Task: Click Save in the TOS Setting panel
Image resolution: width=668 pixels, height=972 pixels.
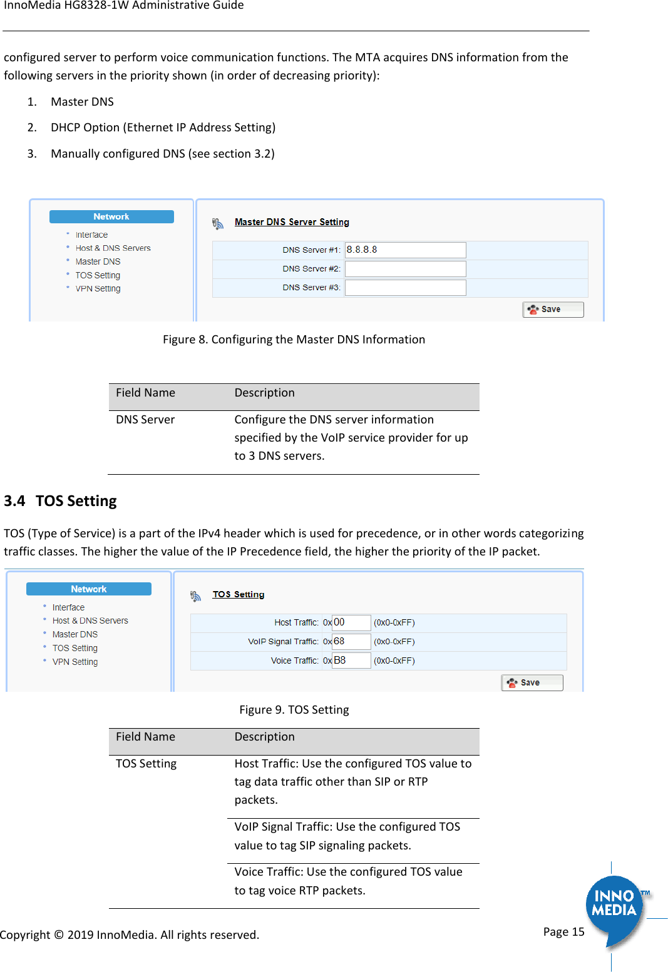Action: click(x=532, y=682)
